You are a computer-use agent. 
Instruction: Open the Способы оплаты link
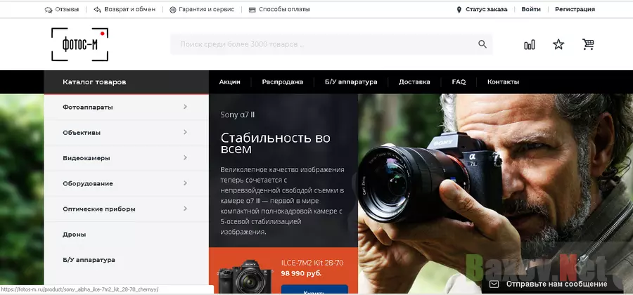click(x=284, y=9)
